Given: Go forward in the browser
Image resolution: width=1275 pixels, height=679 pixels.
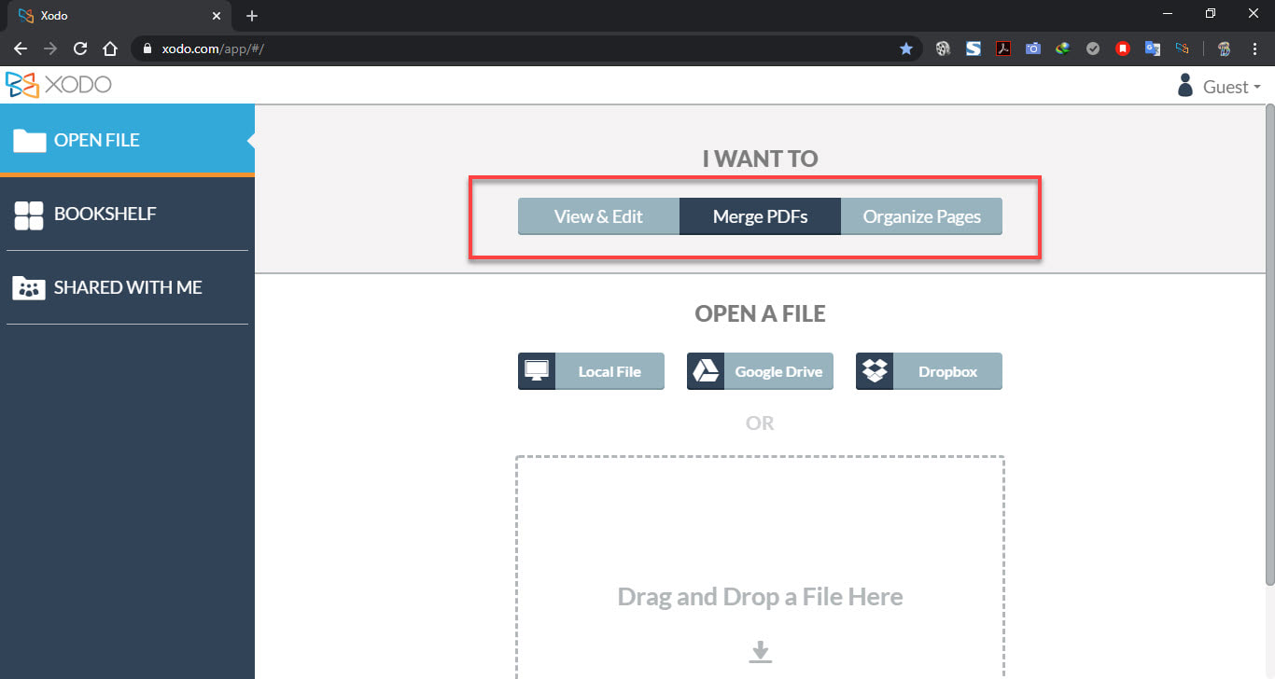Looking at the screenshot, I should click(50, 48).
